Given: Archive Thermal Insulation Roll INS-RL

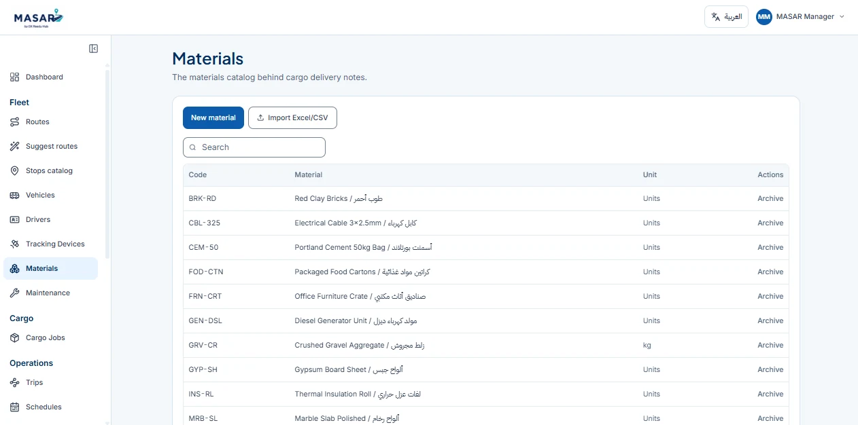Looking at the screenshot, I should pyautogui.click(x=770, y=394).
